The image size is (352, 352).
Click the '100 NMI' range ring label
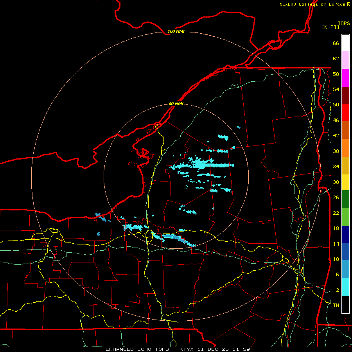click(x=176, y=31)
